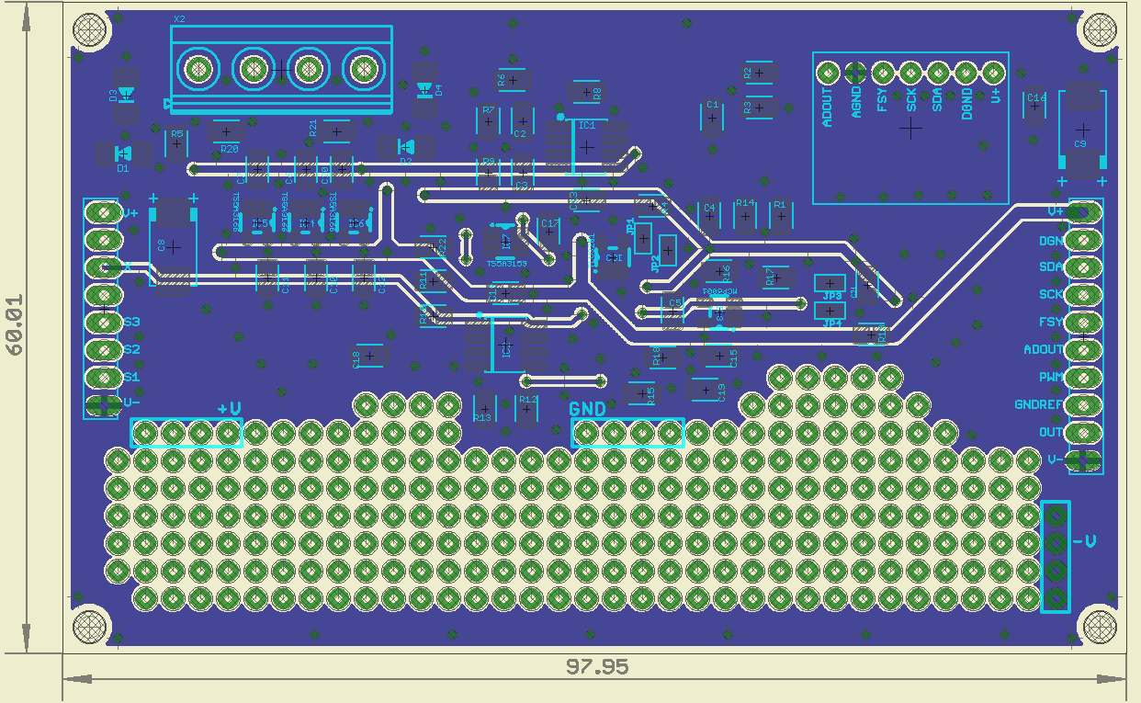This screenshot has width=1141, height=703.
Task: Click diode symbol D4 beside terminal block
Action: 424,90
